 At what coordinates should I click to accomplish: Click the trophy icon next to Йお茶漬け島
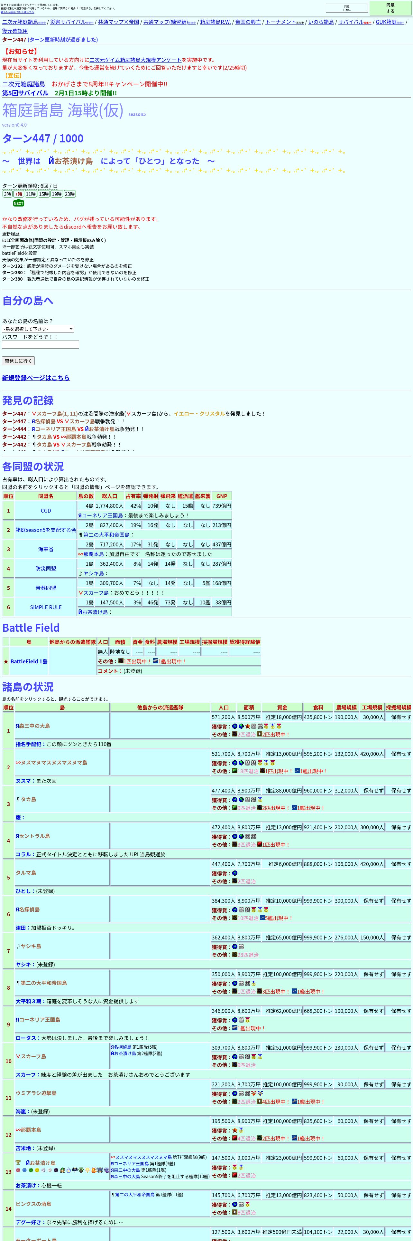coord(18,1163)
